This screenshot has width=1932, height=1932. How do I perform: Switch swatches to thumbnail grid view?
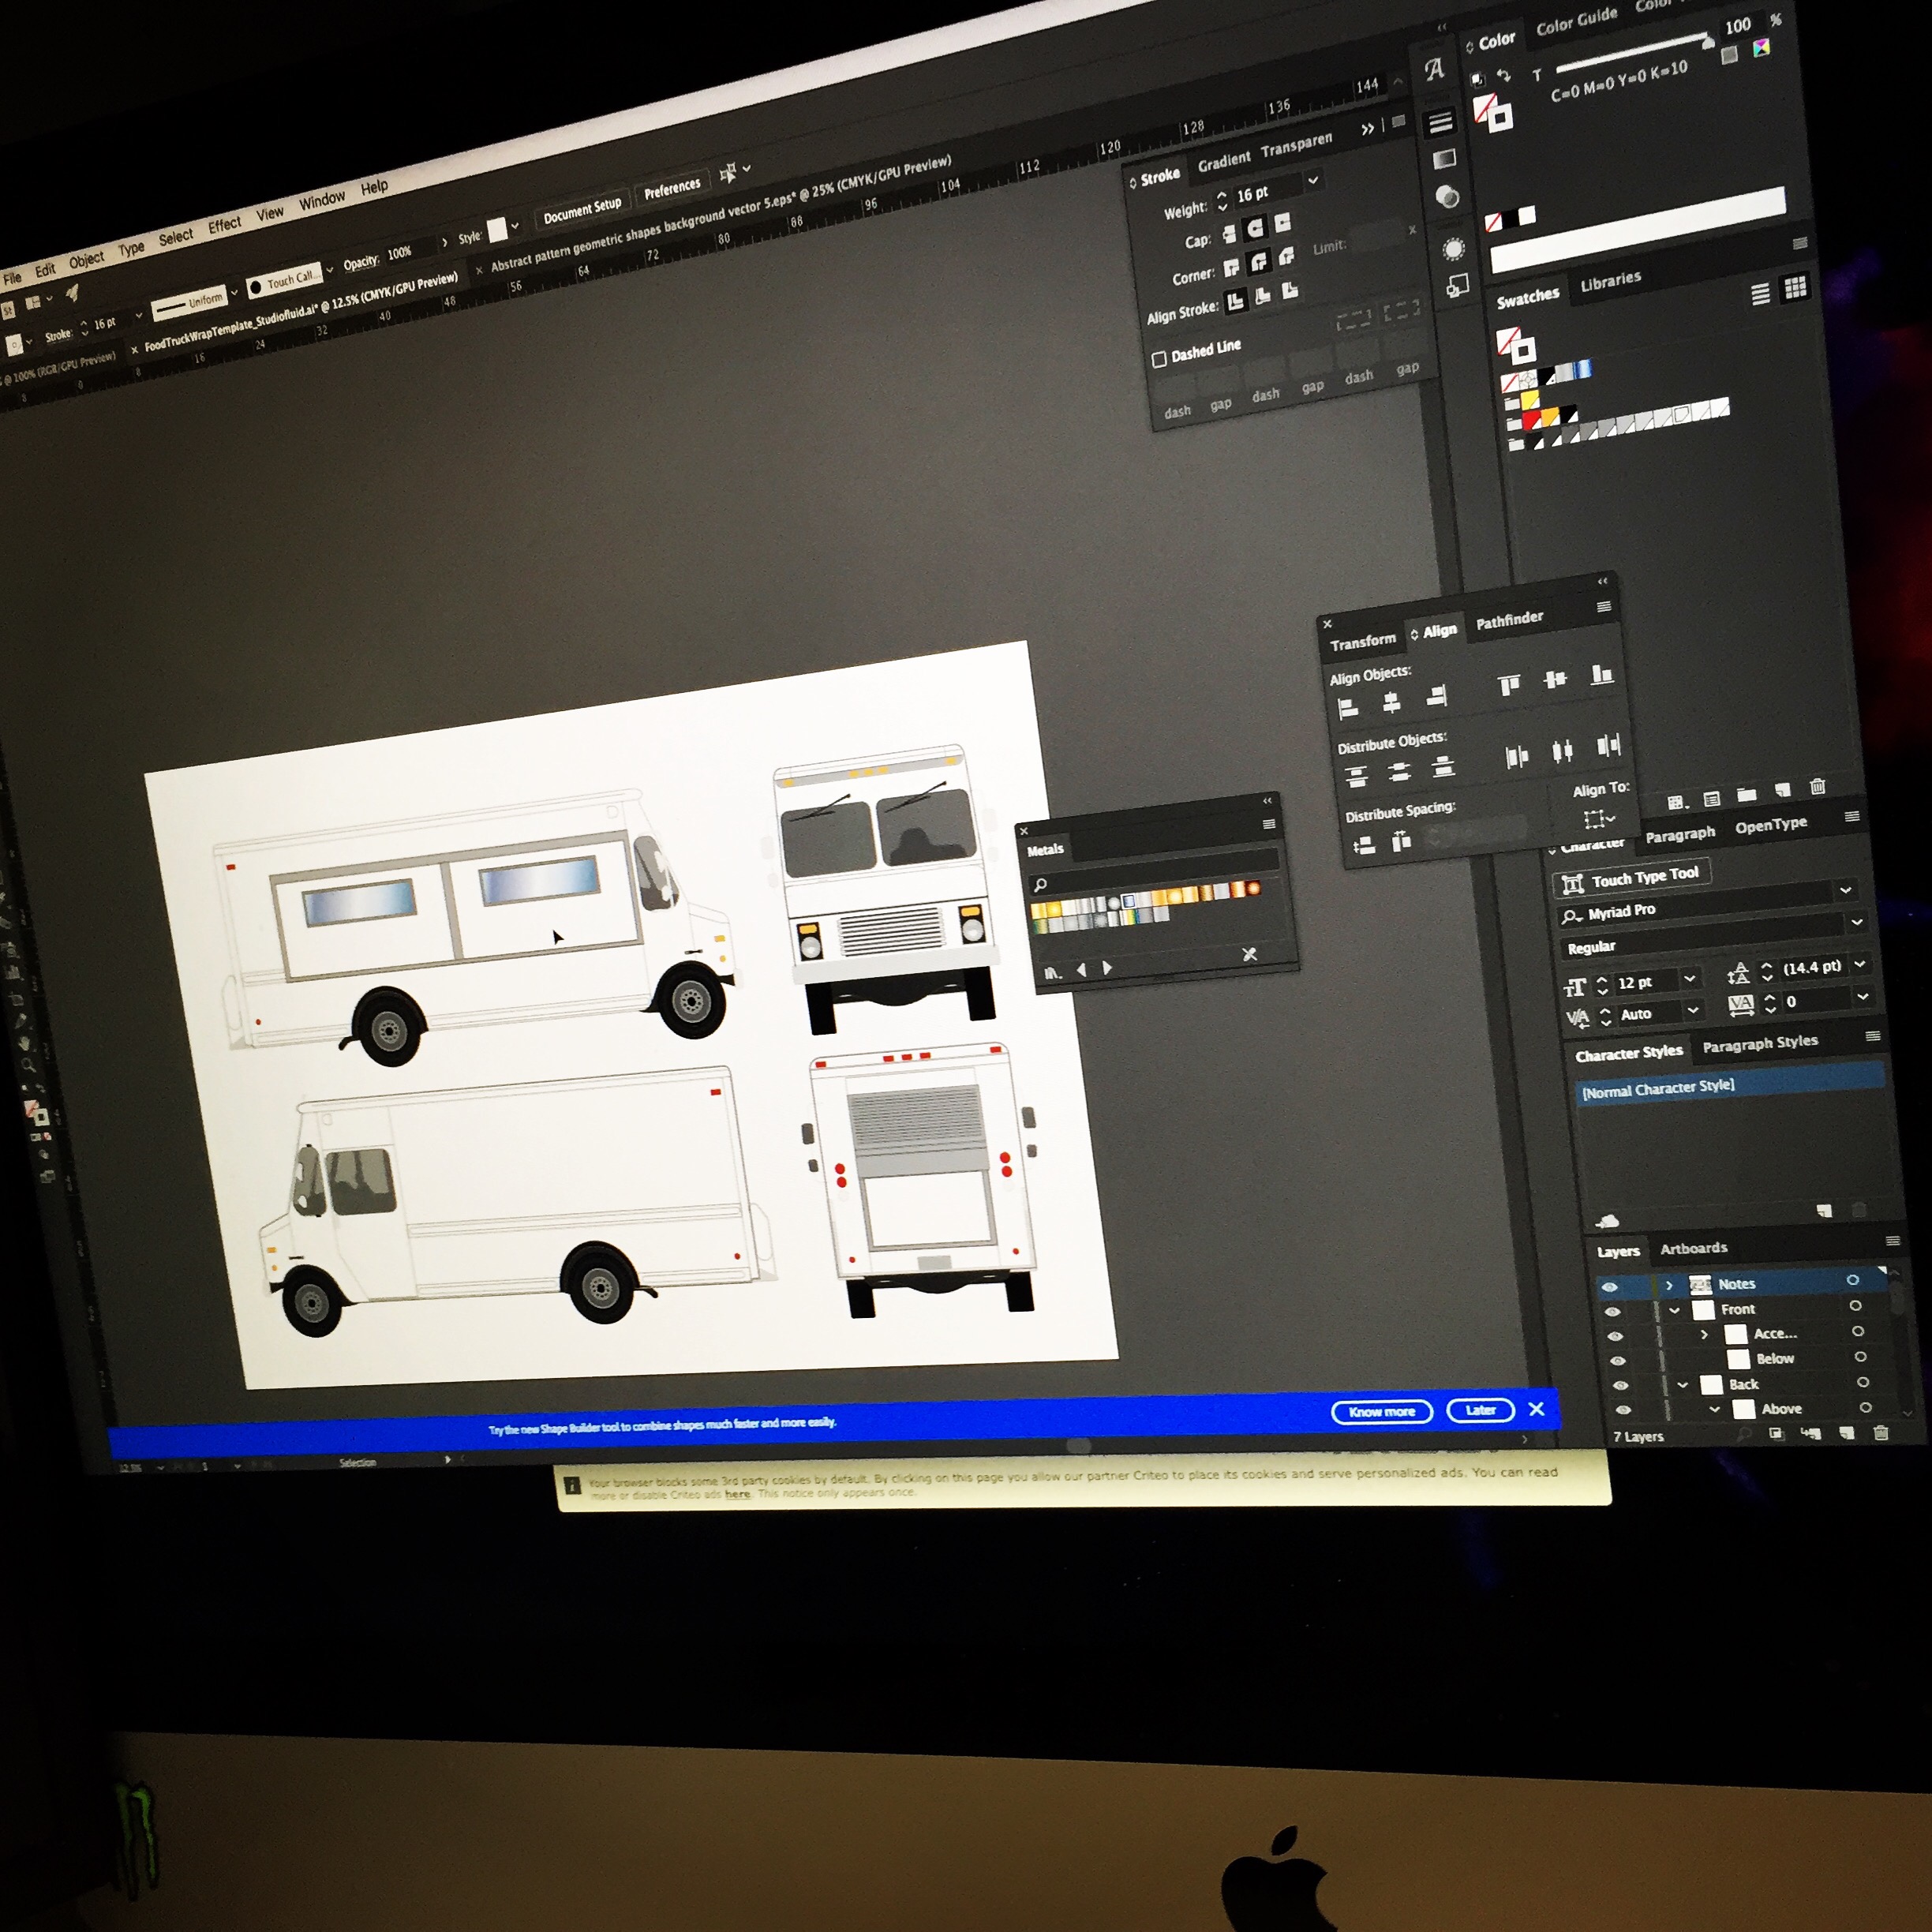1796,288
